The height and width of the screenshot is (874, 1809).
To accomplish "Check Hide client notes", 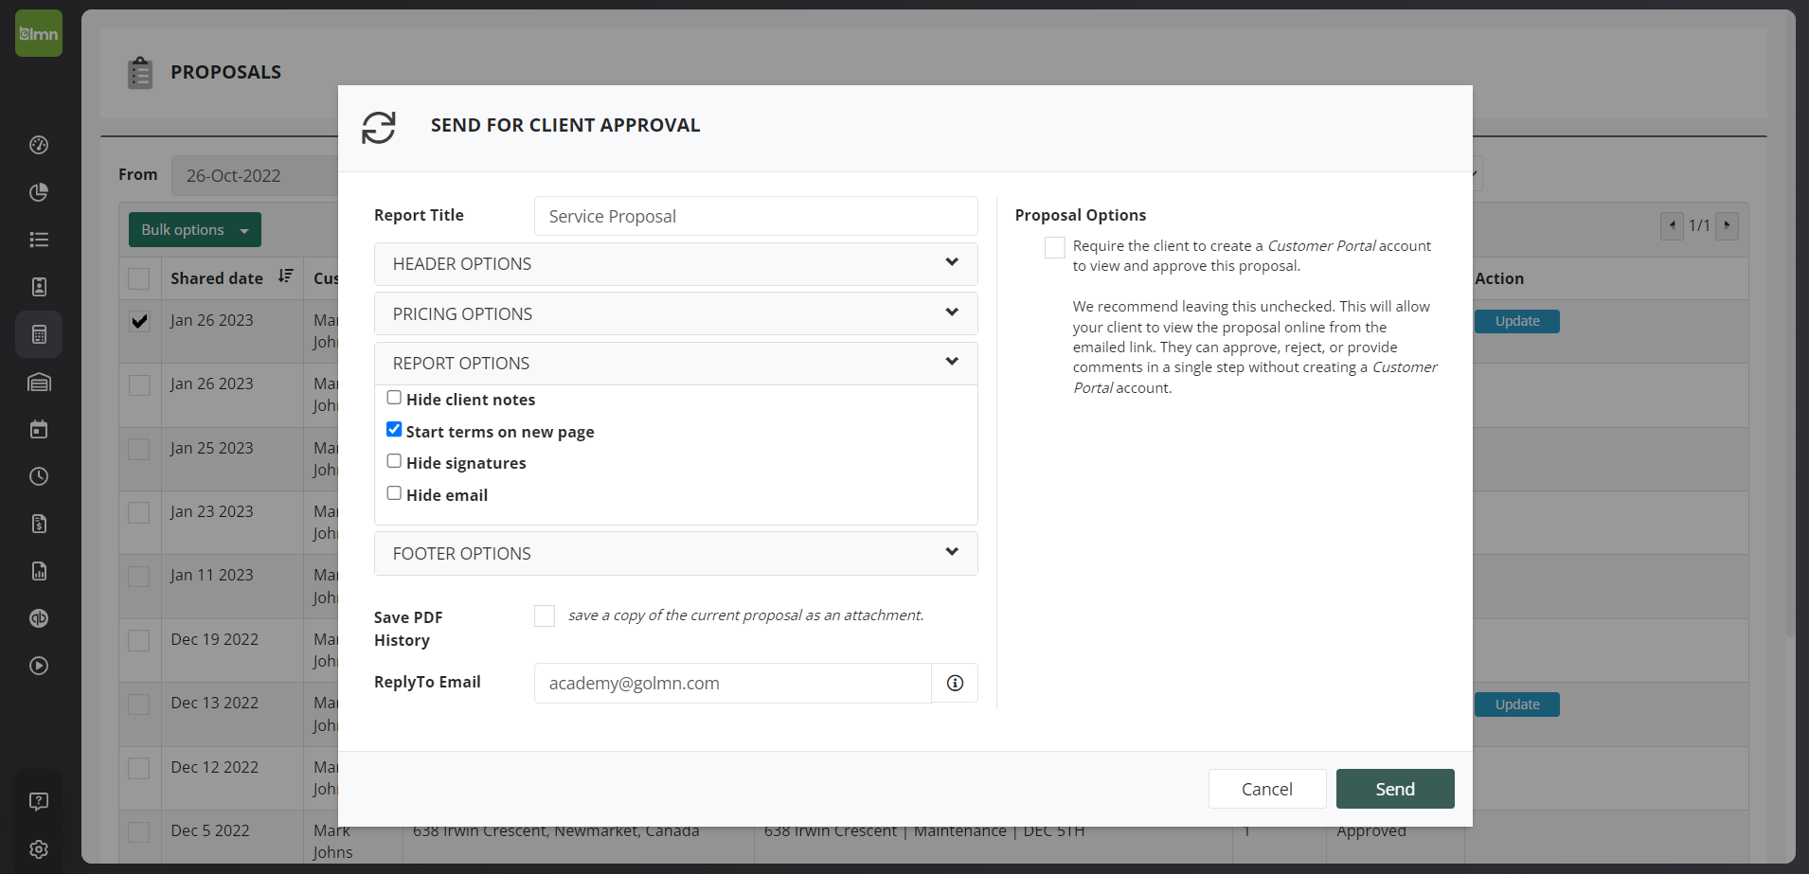I will pyautogui.click(x=394, y=398).
